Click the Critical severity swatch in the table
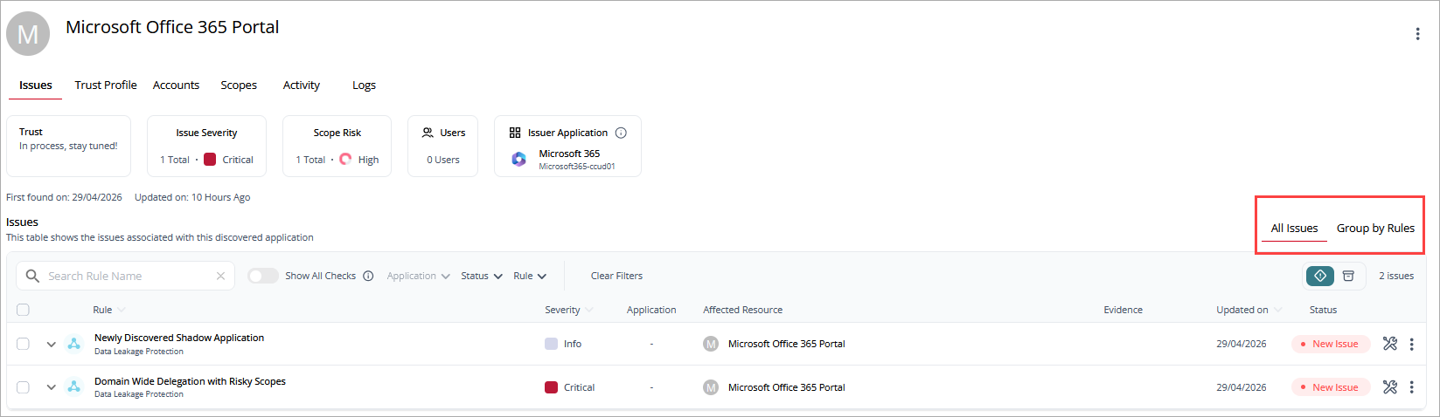This screenshot has height=417, width=1440. pos(551,387)
